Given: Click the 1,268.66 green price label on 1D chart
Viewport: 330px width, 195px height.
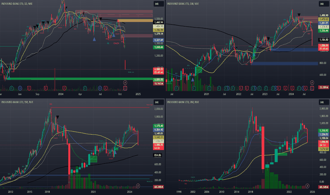Looking at the screenshot, I should tap(159, 47).
